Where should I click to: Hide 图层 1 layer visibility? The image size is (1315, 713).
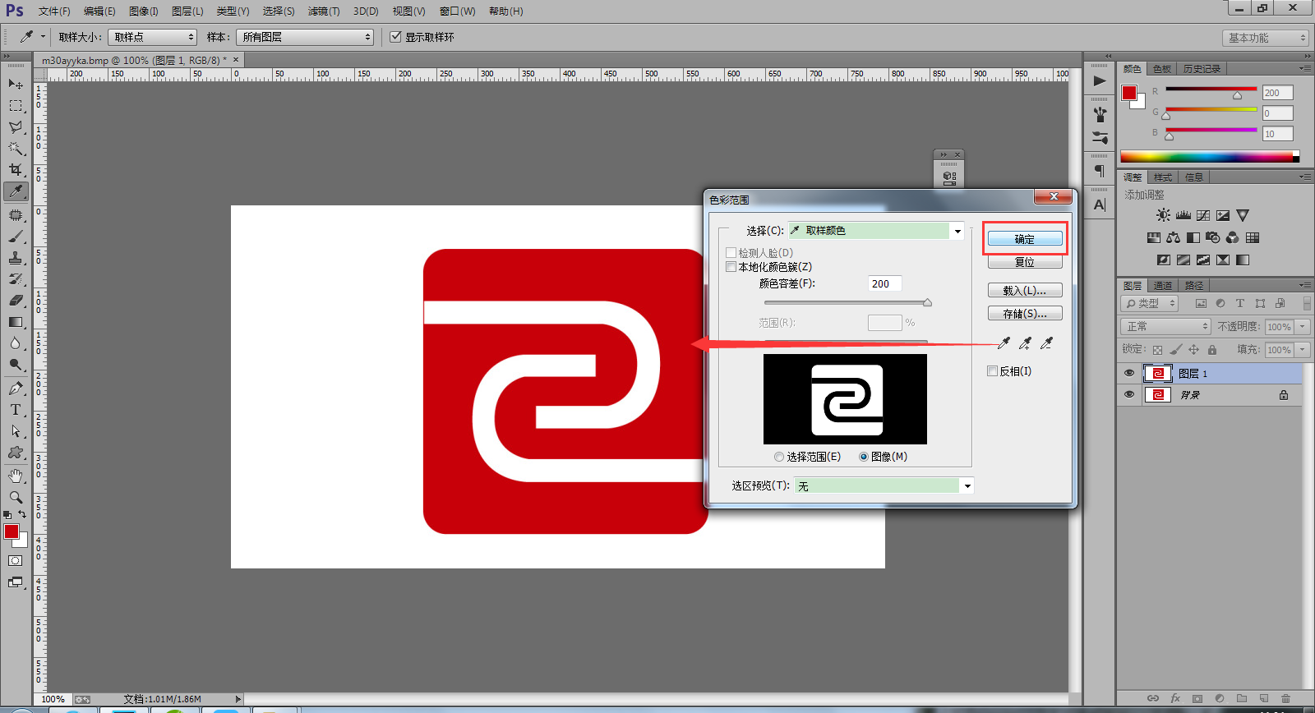click(1129, 374)
